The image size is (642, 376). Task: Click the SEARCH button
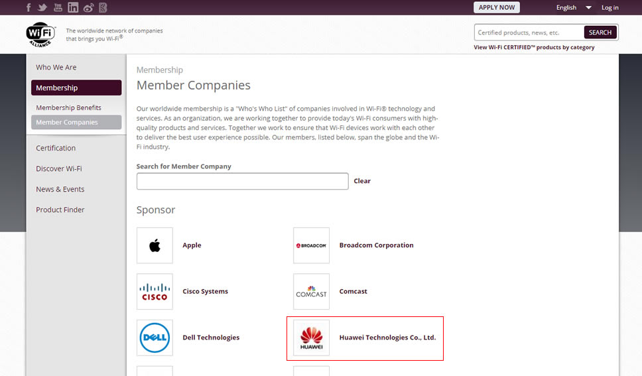point(600,32)
